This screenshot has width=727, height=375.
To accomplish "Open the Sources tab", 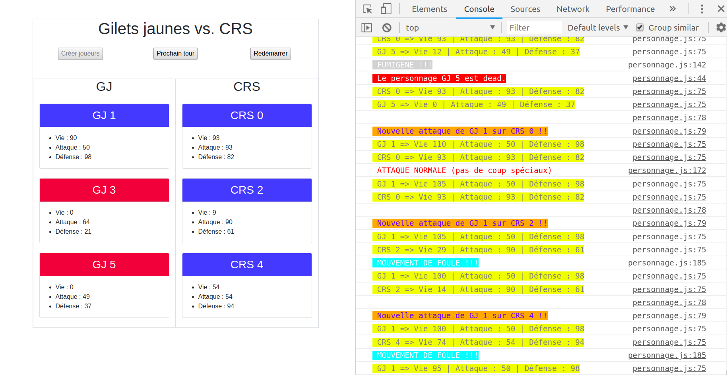I will [x=525, y=9].
